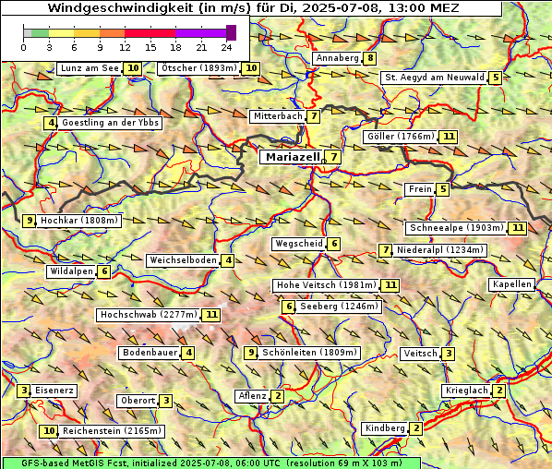Click the red segment of wind legend
Image resolution: width=552 pixels, height=469 pixels.
tap(150, 33)
